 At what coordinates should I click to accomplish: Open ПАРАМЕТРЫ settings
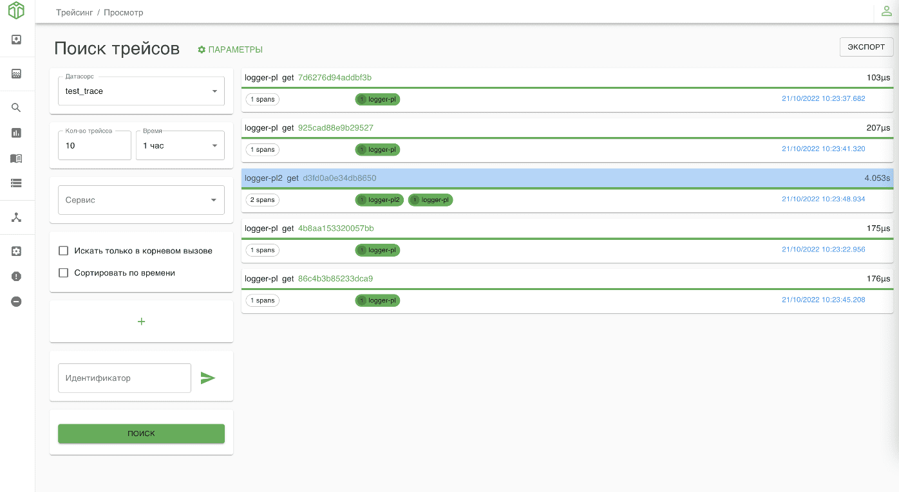coord(230,50)
